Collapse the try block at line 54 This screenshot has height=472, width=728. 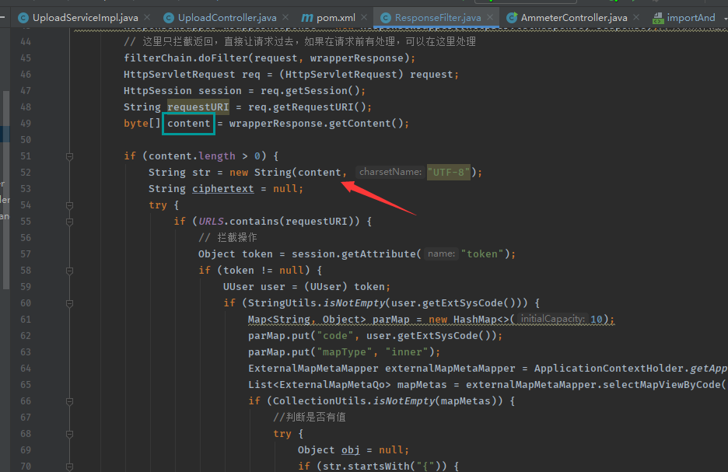pos(70,205)
